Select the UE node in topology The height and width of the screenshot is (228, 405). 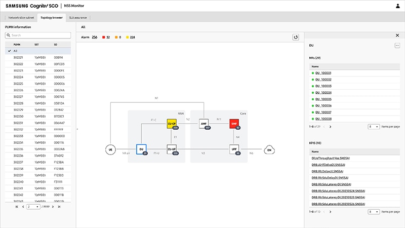(x=110, y=149)
